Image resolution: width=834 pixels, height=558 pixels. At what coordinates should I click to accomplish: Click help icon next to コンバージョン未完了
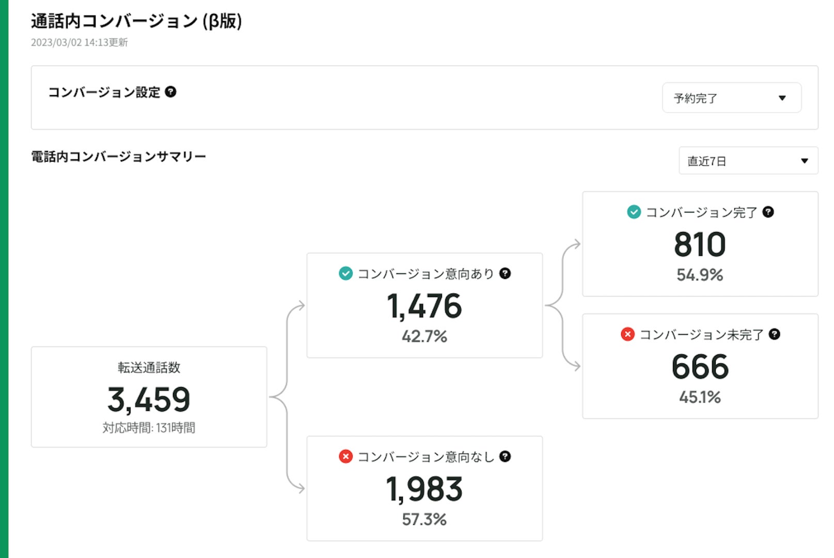(774, 334)
